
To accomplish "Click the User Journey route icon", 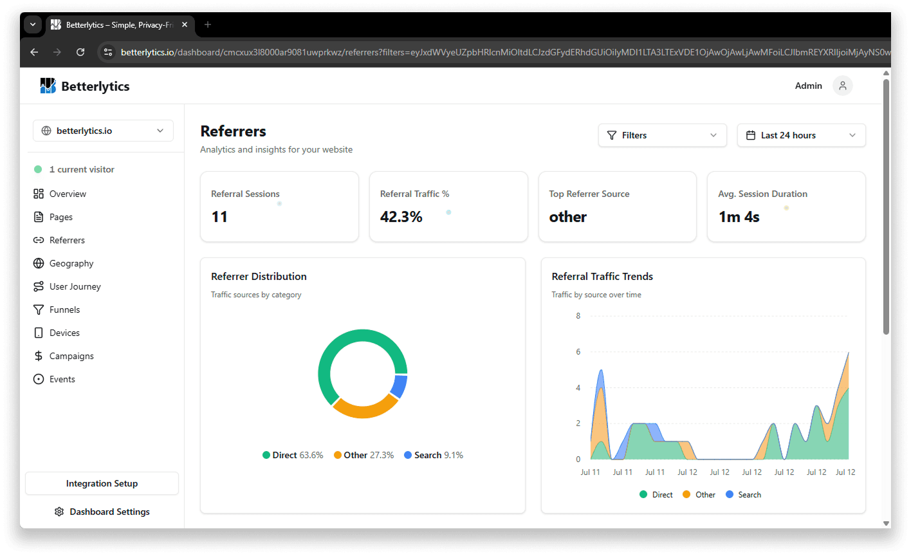I will (39, 286).
